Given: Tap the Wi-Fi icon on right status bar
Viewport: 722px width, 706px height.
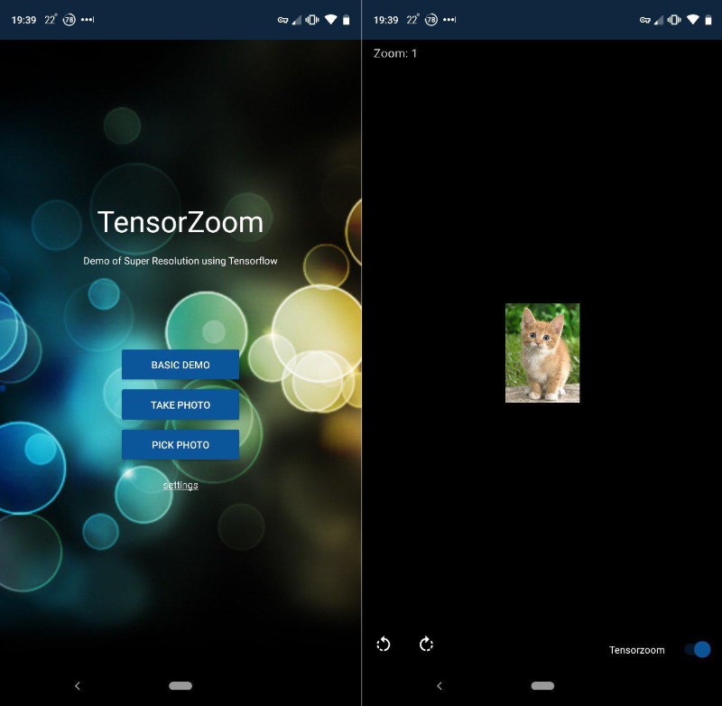Looking at the screenshot, I should [x=693, y=19].
